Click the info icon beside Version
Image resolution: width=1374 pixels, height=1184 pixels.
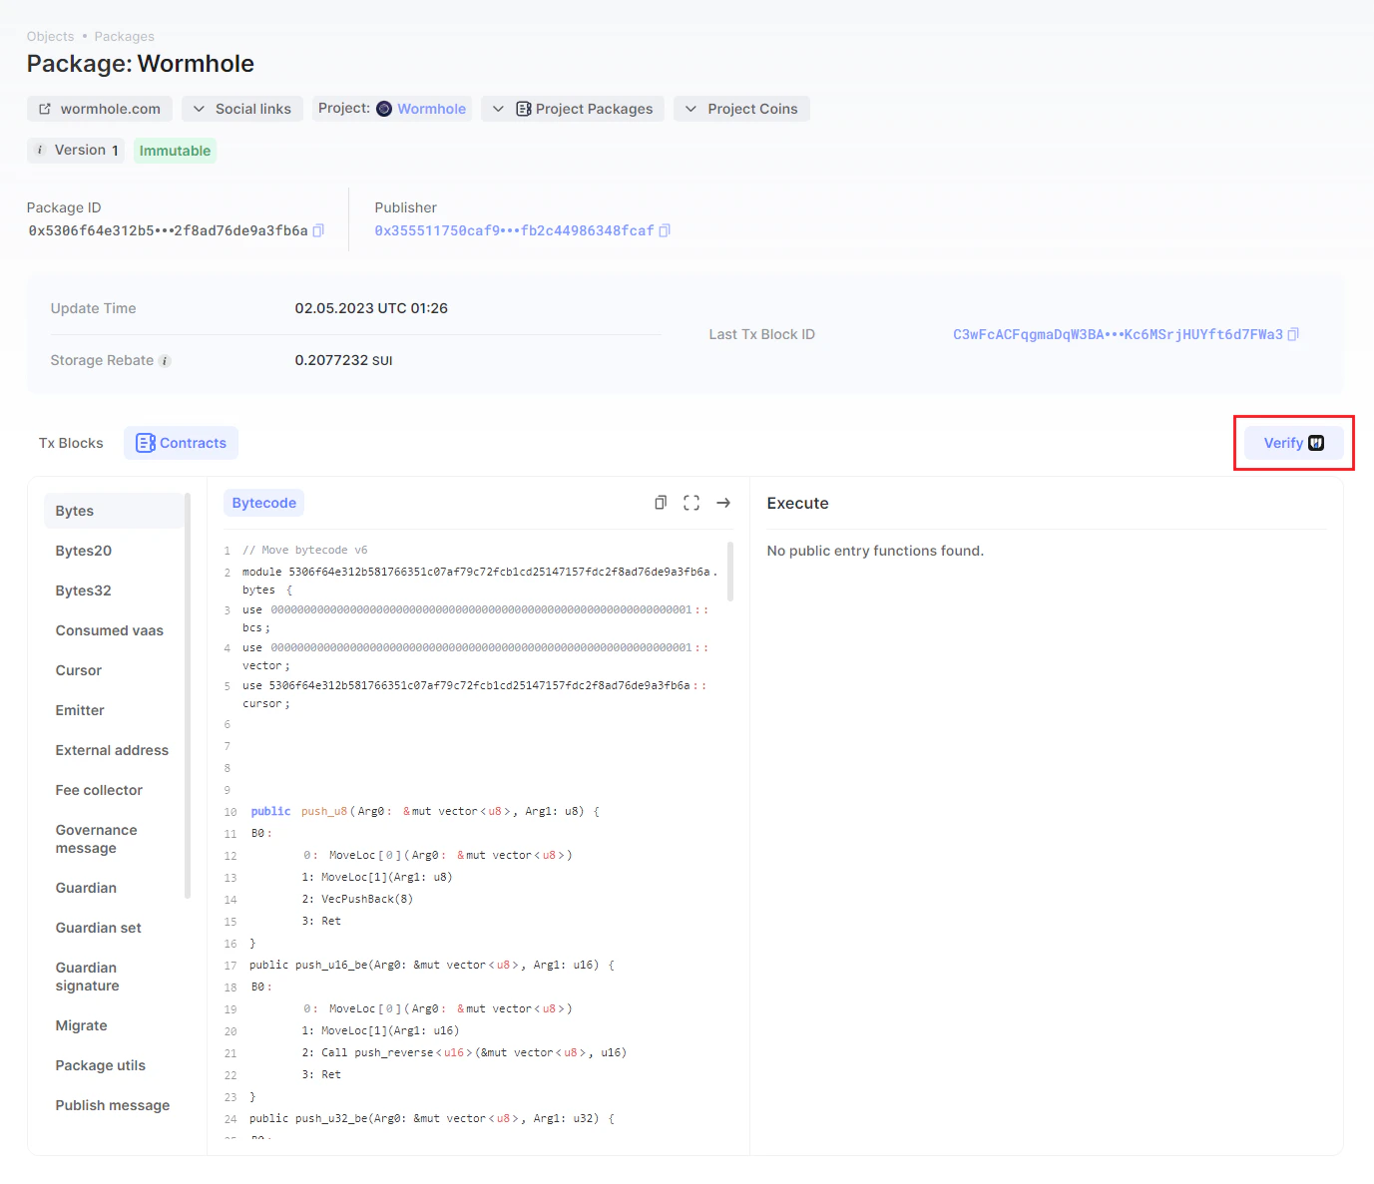pyautogui.click(x=40, y=151)
